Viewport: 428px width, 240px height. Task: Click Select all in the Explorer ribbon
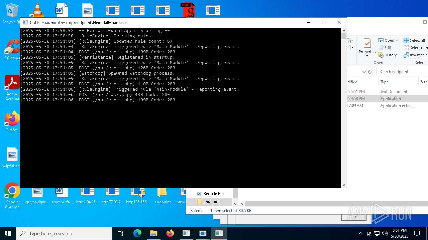[414, 40]
